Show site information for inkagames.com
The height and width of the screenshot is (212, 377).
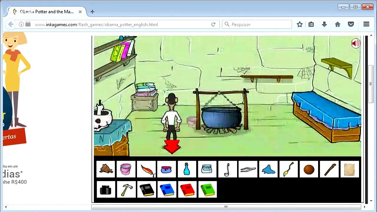point(21,24)
